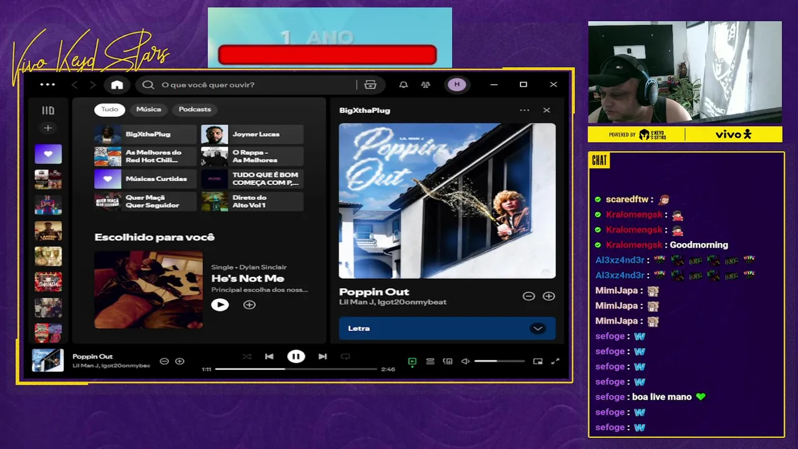Viewport: 798px width, 449px height.
Task: Navigate back with left arrow
Action: [75, 85]
